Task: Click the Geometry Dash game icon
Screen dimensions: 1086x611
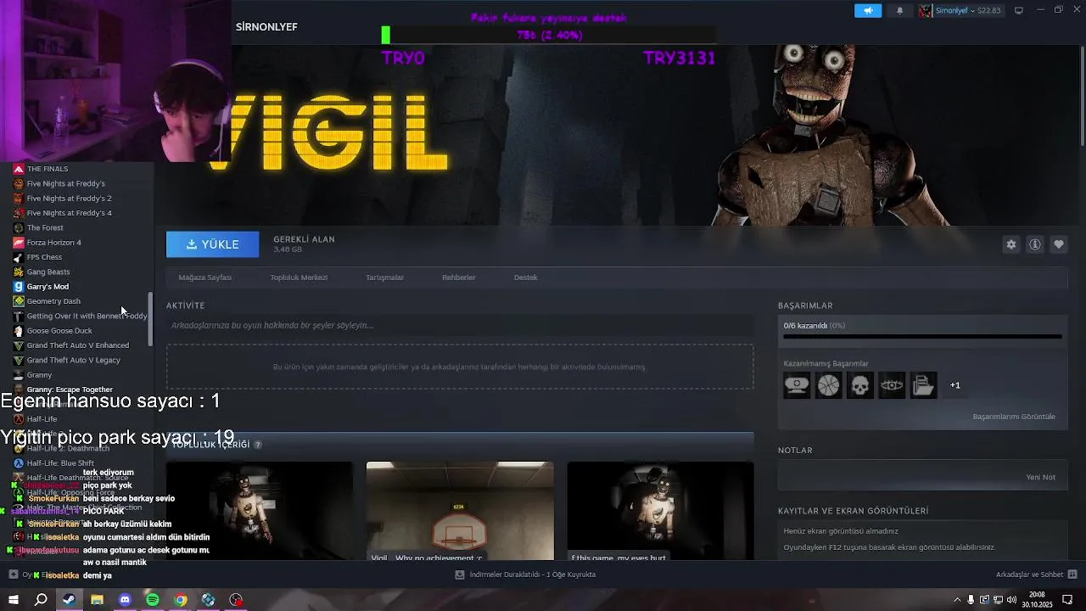Action: tap(19, 301)
